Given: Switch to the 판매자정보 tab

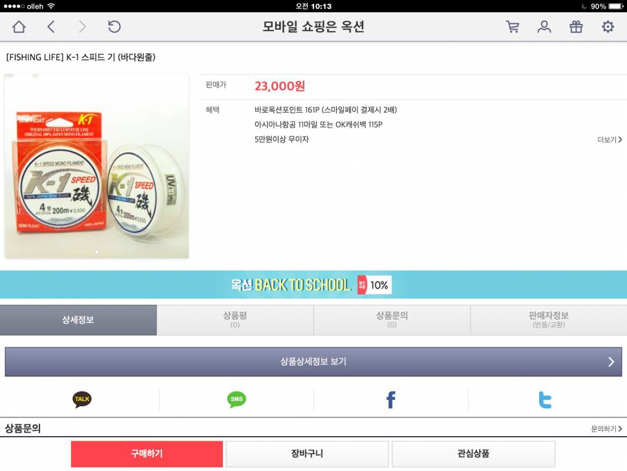Looking at the screenshot, I should click(549, 320).
